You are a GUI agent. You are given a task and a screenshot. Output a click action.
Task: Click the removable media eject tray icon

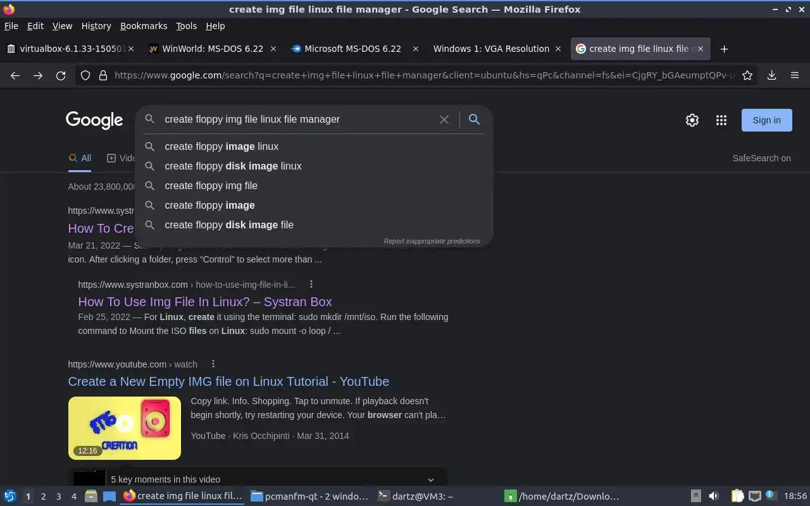[695, 497]
